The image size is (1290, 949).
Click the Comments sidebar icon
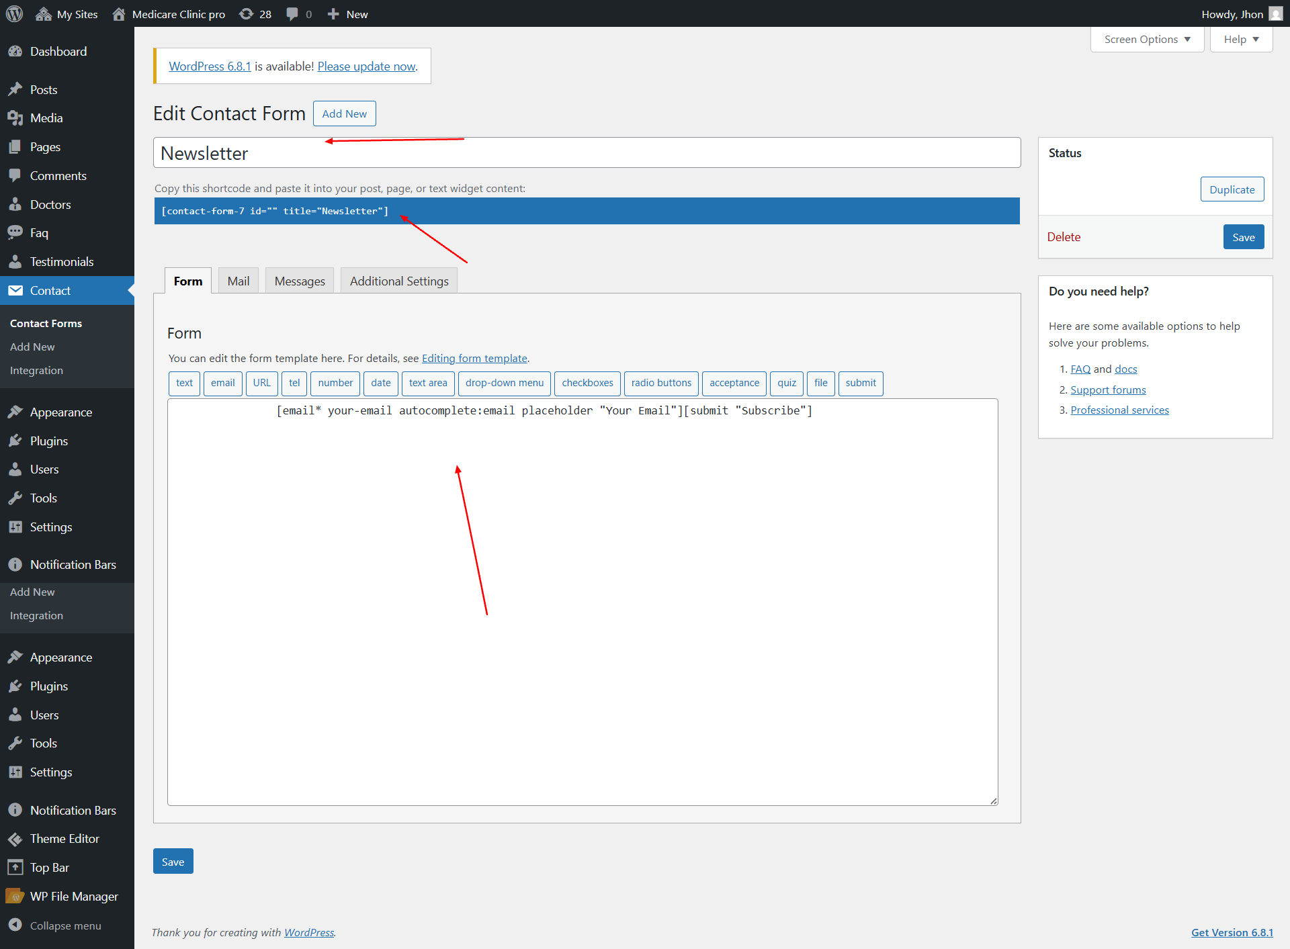click(x=15, y=176)
